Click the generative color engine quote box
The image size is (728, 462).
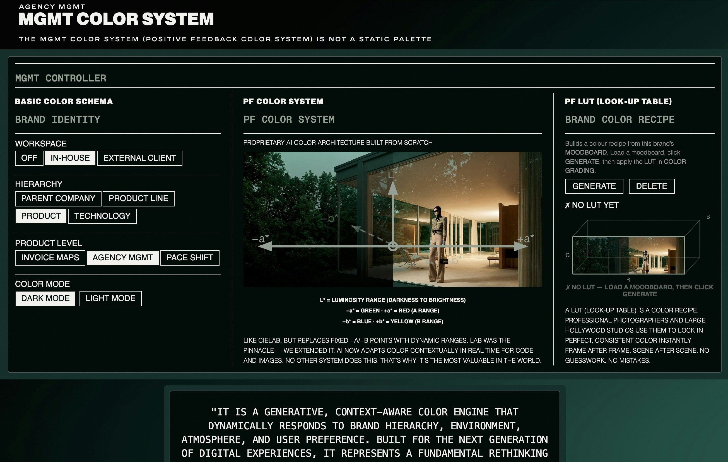365,426
